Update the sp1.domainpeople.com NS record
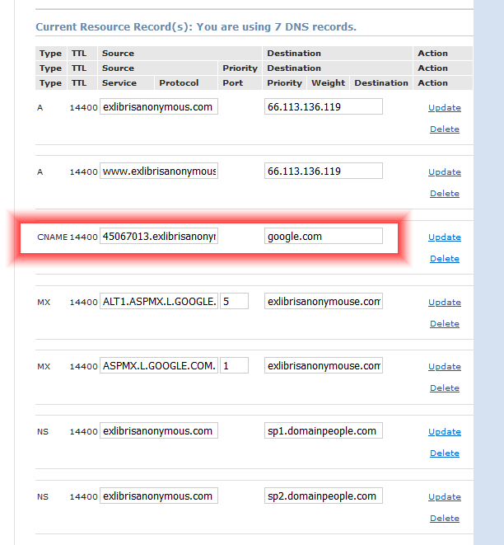This screenshot has width=504, height=545. pos(445,432)
